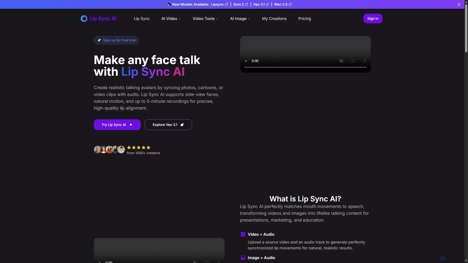
Task: Expand the AI Image dropdown menu
Action: click(240, 19)
